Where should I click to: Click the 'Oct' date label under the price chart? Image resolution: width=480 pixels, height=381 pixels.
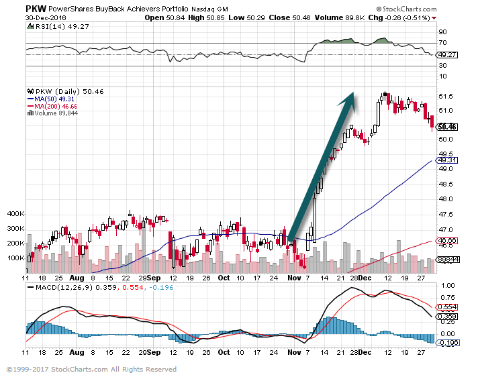[x=224, y=278]
